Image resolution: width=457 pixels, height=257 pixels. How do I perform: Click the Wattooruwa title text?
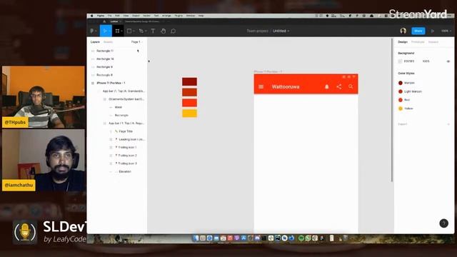[x=286, y=86]
